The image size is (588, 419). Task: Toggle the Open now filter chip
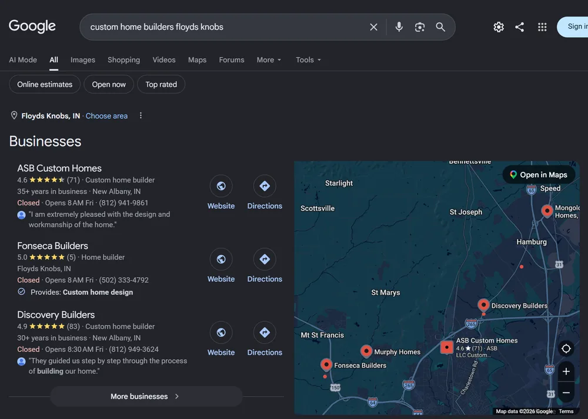click(x=109, y=85)
